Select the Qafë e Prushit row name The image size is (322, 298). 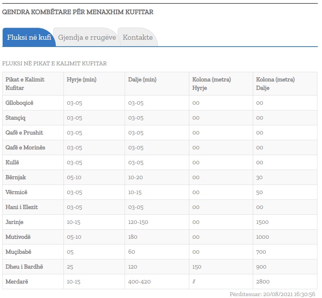coord(24,133)
